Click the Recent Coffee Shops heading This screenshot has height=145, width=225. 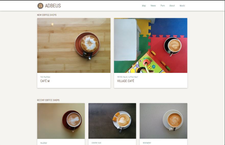(x=48, y=100)
